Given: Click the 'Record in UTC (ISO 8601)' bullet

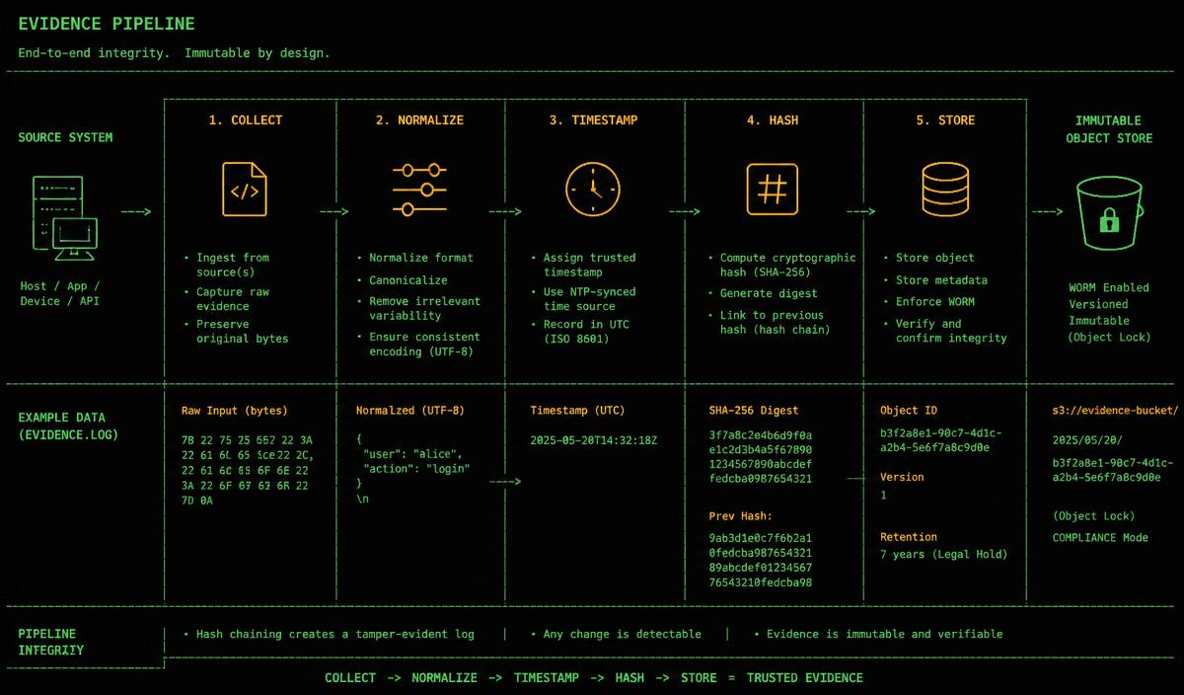Looking at the screenshot, I should (580, 331).
